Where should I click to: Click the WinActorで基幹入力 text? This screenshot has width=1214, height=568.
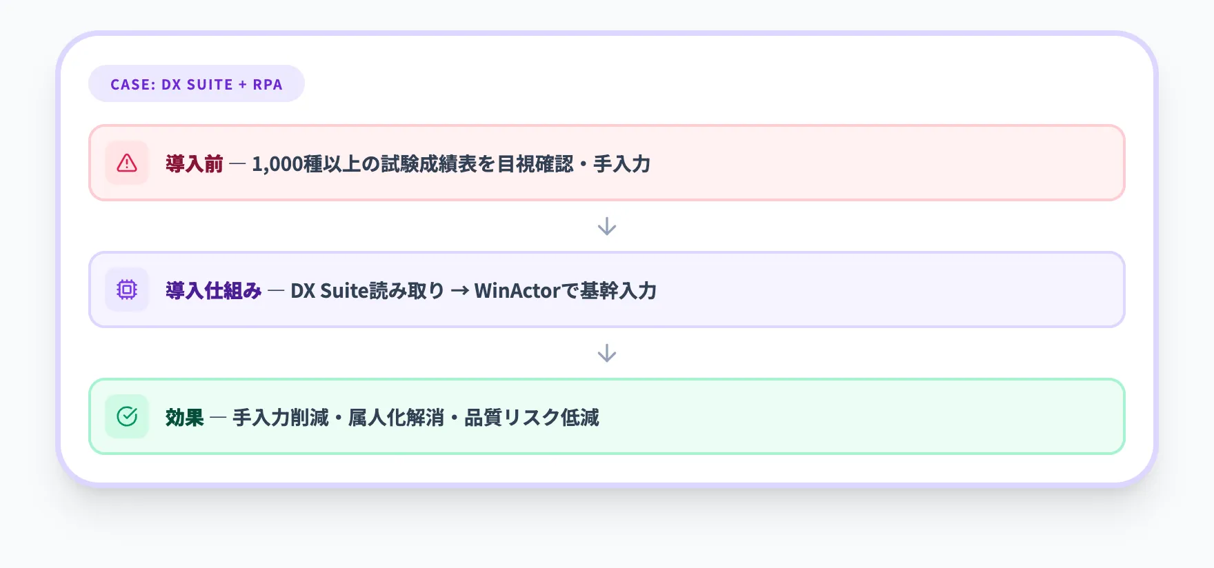[566, 291]
